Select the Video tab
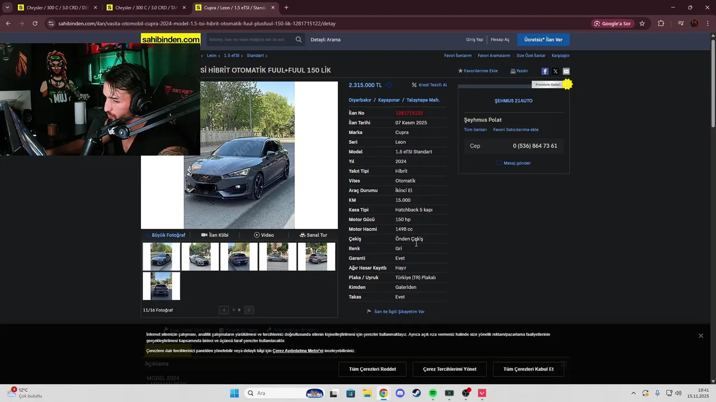 (x=264, y=235)
